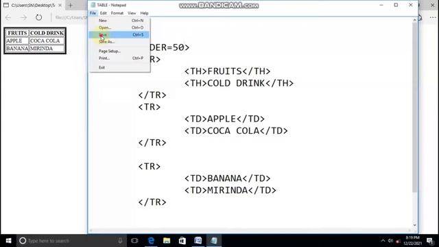439x247 pixels.
Task: Open browser more options menu
Action: pos(433,17)
